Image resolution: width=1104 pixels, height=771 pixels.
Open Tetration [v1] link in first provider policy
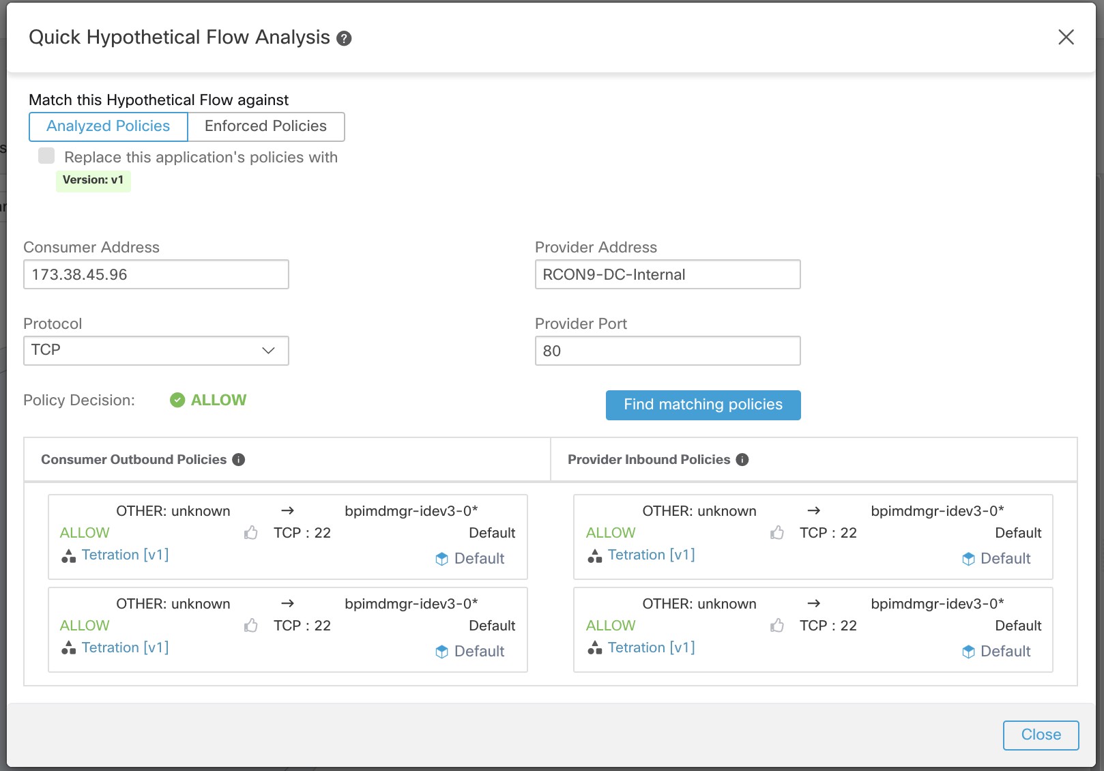pyautogui.click(x=652, y=555)
